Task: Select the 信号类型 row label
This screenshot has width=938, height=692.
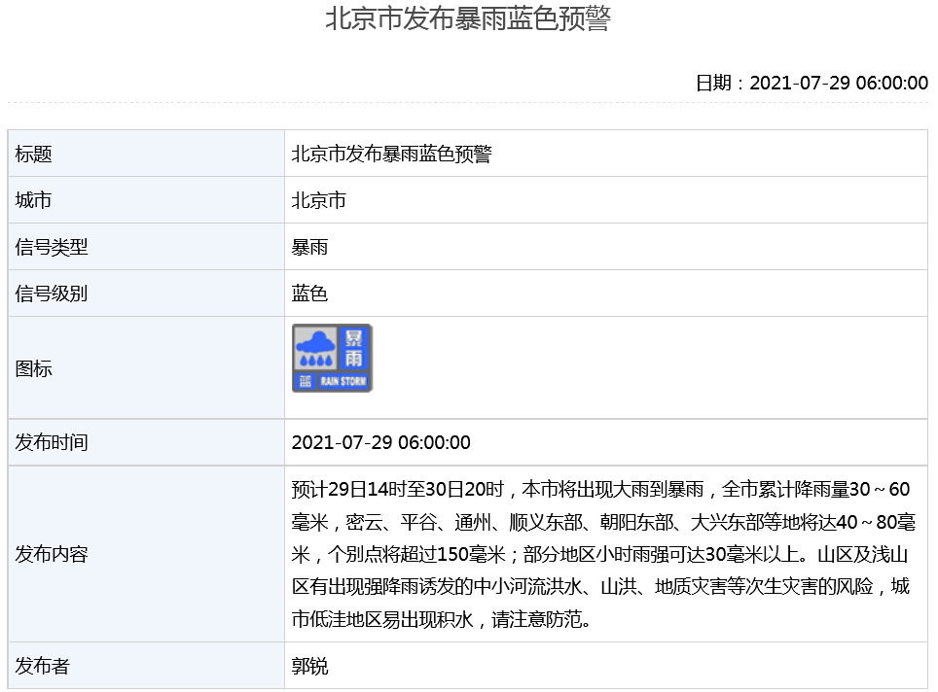Action: (x=52, y=247)
